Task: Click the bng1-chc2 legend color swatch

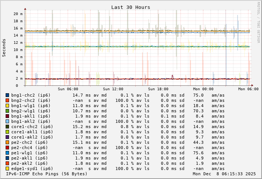Action: tap(7, 95)
